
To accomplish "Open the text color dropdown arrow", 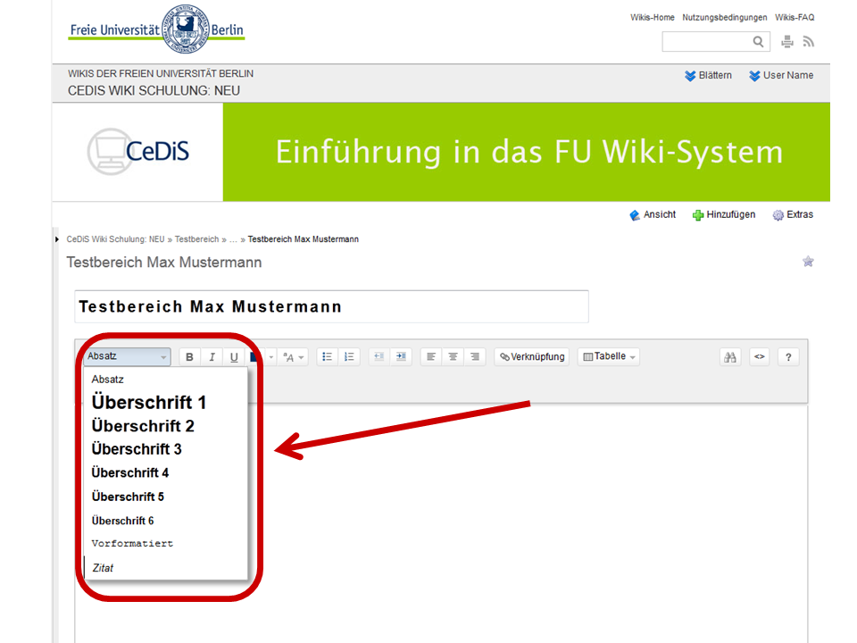I will click(271, 357).
